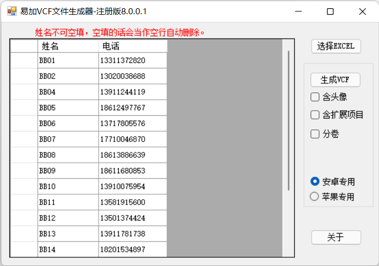Screen dimensions: 379x266
Task: Select the BB08 name cell
Action: click(x=68, y=155)
